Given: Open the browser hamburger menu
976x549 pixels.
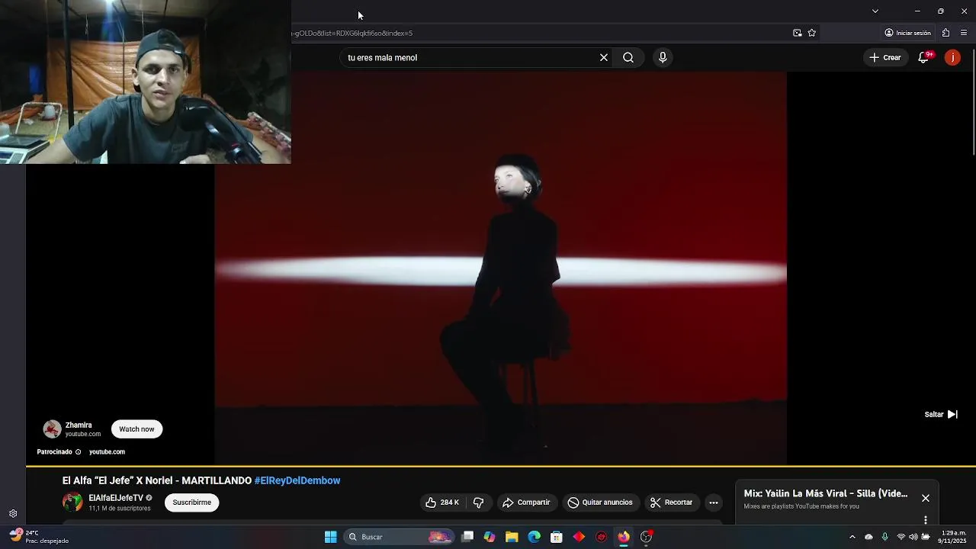Looking at the screenshot, I should coord(964,33).
